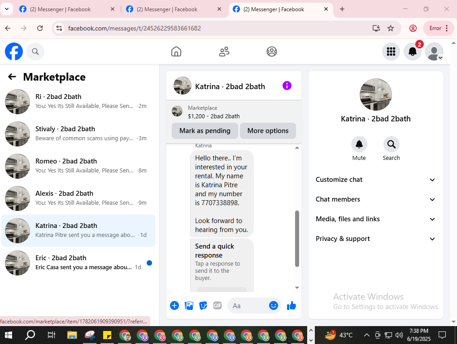Open the tab search dropdown arrow
Viewport: 457px width, 344px height.
tap(7, 9)
